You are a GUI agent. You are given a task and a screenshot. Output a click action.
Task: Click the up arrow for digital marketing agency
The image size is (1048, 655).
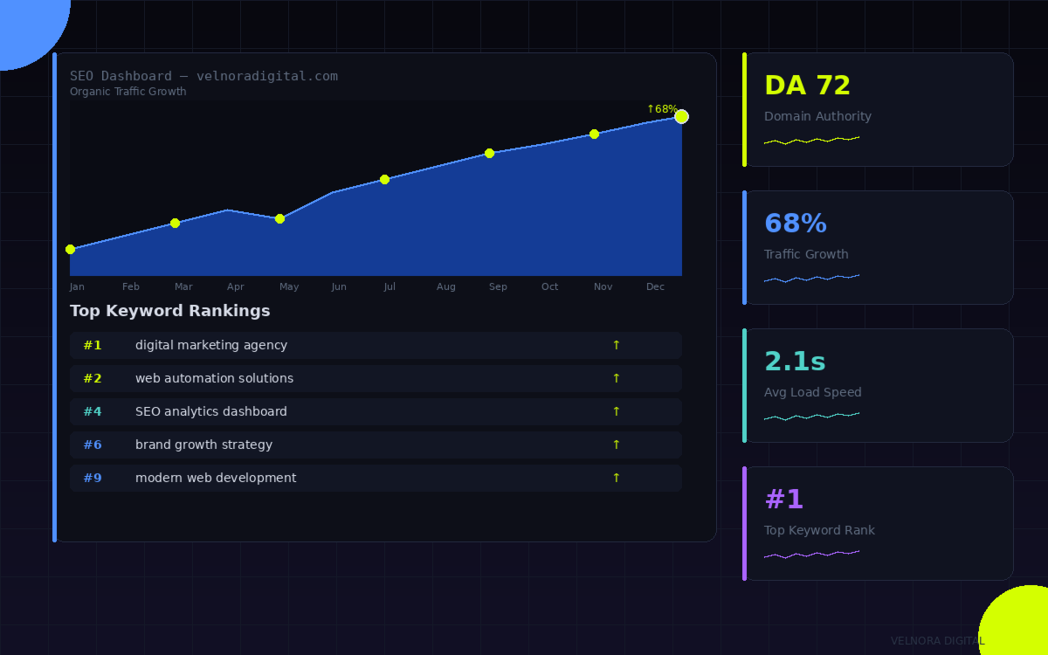click(616, 345)
